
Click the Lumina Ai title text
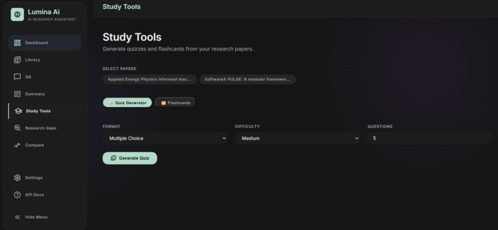point(43,12)
